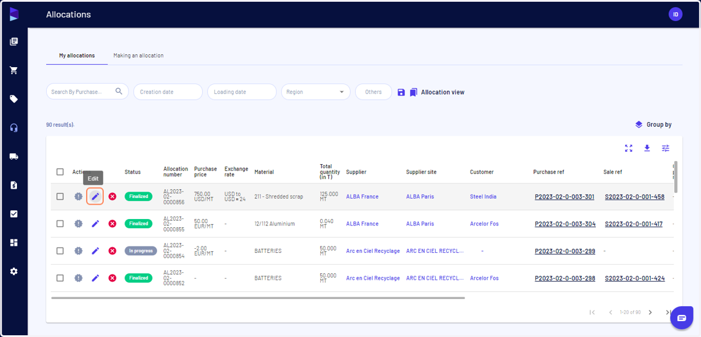Open the checkbox tasks sidebar icon
Image resolution: width=701 pixels, height=337 pixels.
click(x=14, y=214)
